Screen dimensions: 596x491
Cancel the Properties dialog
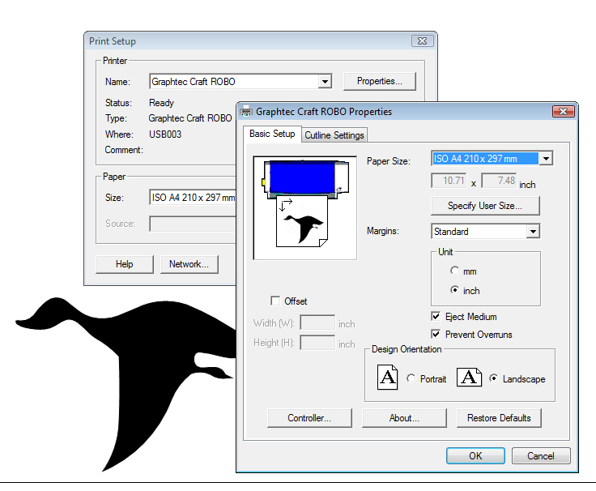(541, 455)
